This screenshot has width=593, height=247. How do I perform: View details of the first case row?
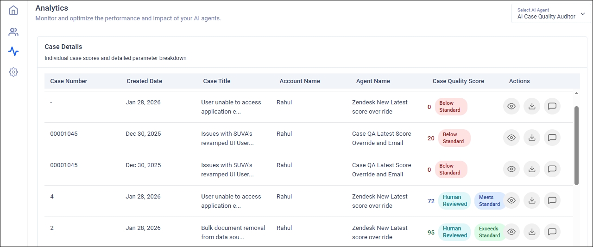pyautogui.click(x=511, y=106)
